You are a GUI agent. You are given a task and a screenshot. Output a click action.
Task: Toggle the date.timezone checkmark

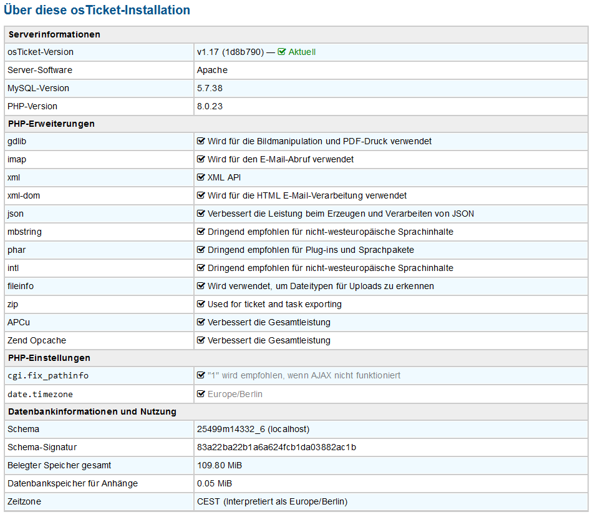[x=201, y=394]
